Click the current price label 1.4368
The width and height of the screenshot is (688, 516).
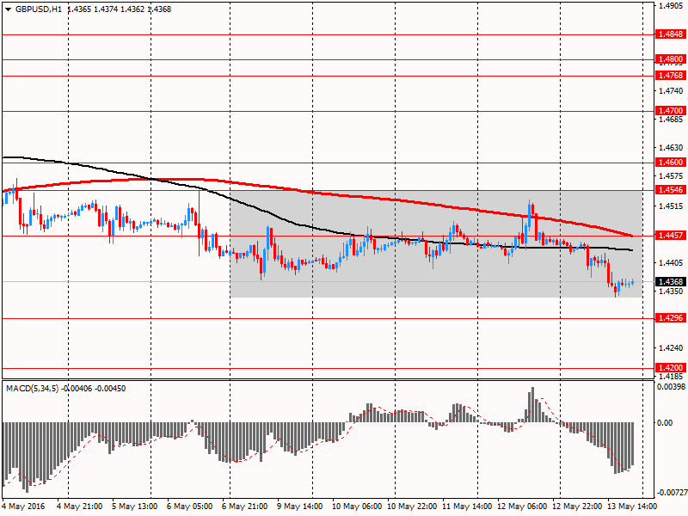point(670,282)
